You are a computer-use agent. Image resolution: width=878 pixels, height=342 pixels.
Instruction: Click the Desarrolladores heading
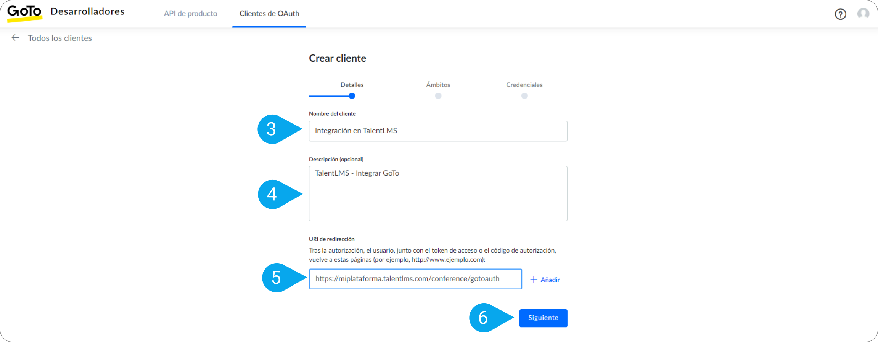tap(87, 11)
